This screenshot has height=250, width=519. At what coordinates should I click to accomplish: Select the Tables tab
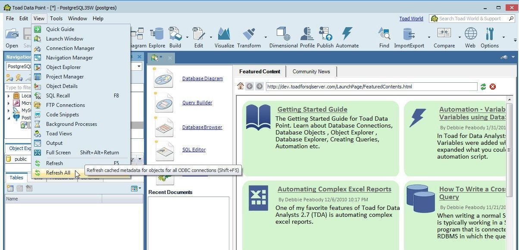click(16, 178)
